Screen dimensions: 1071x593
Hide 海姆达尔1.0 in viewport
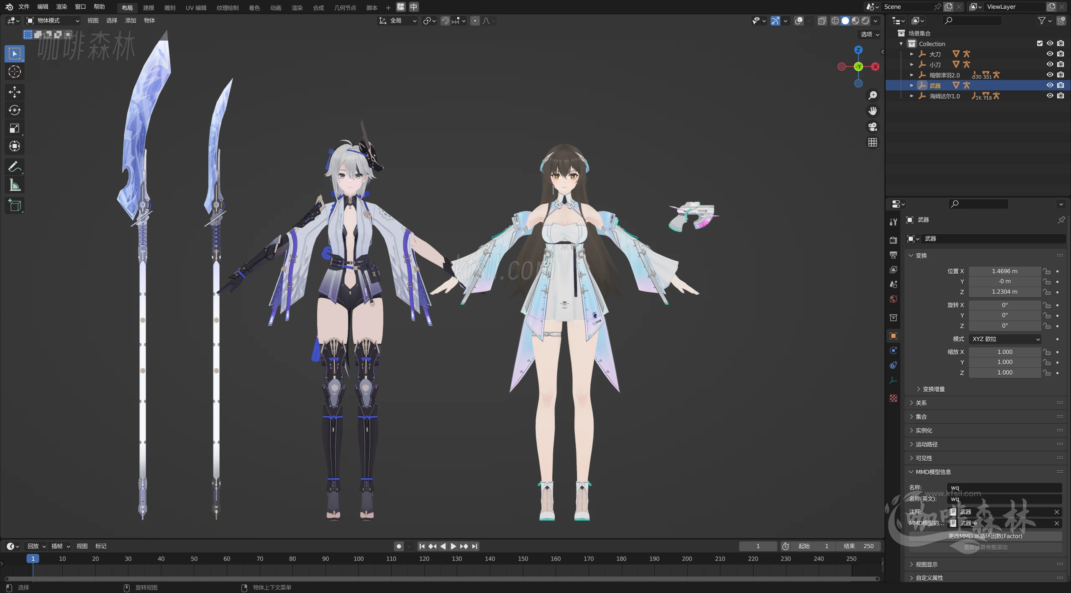(1050, 96)
